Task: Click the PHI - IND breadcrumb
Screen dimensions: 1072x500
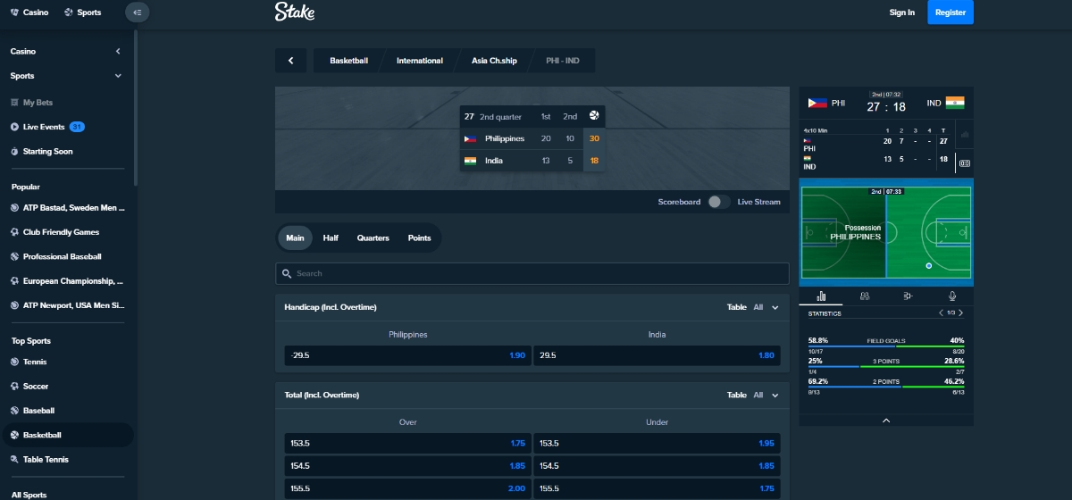Action: tap(563, 61)
